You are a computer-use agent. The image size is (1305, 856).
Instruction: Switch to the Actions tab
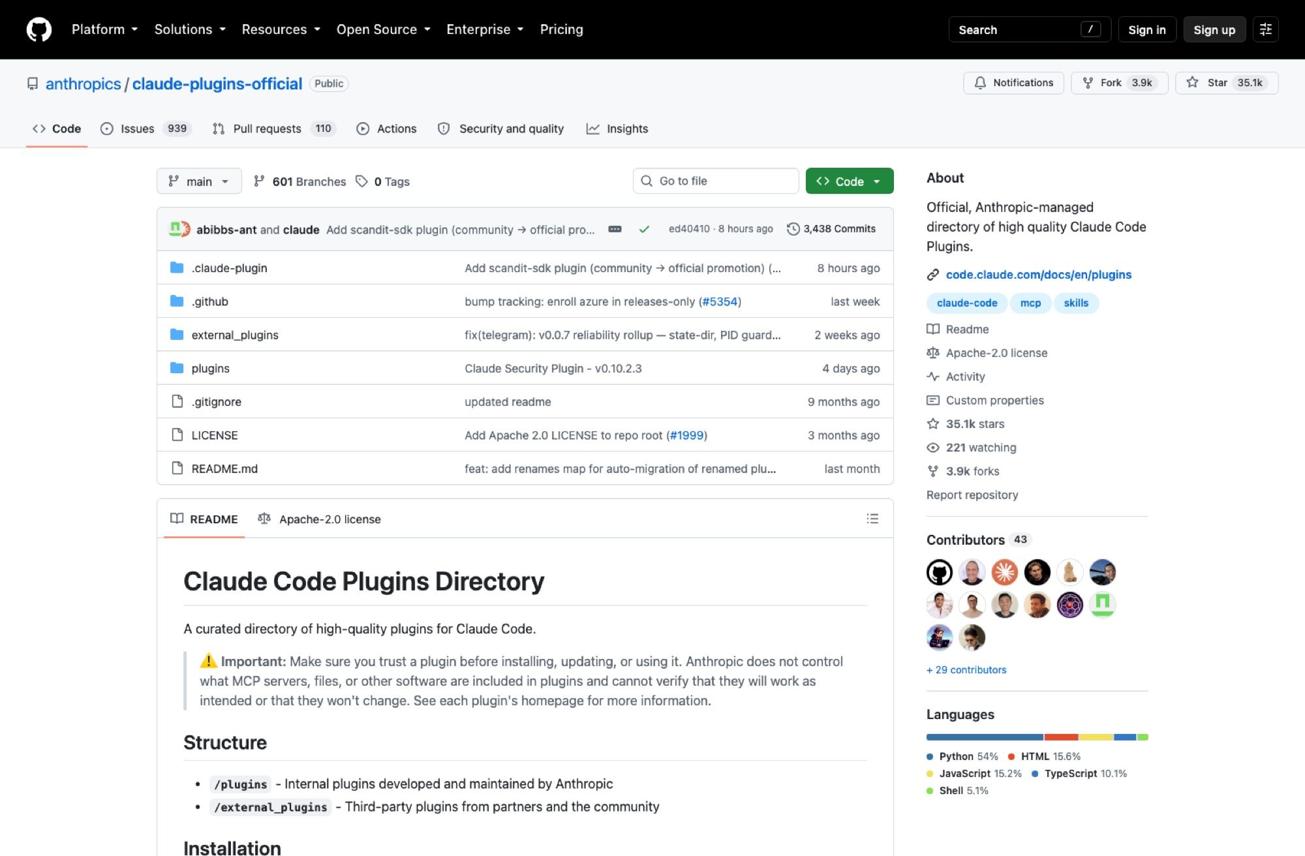coord(387,129)
